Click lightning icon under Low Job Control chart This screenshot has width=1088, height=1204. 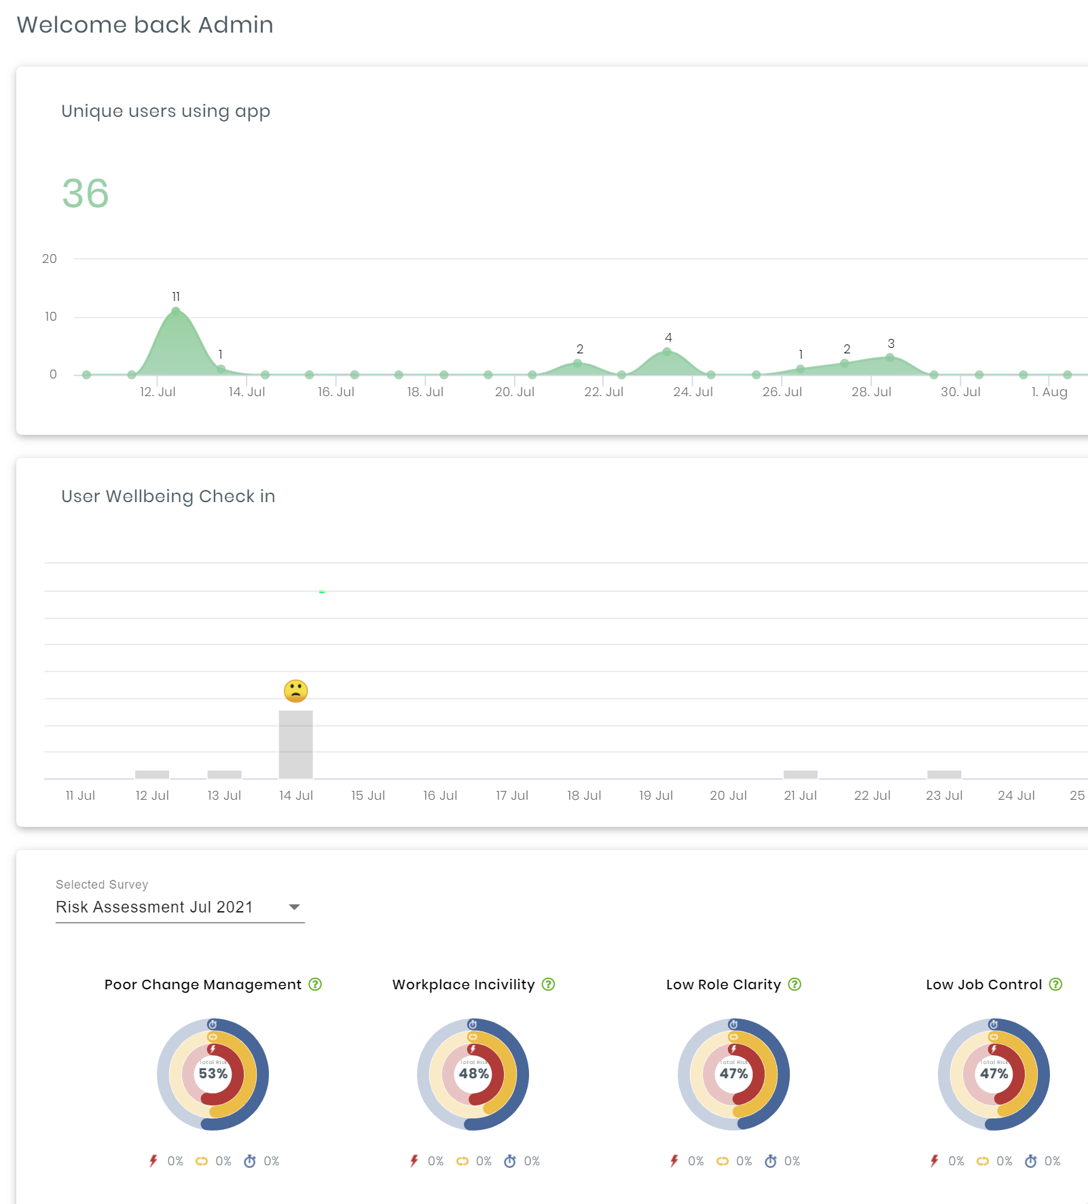[935, 1161]
